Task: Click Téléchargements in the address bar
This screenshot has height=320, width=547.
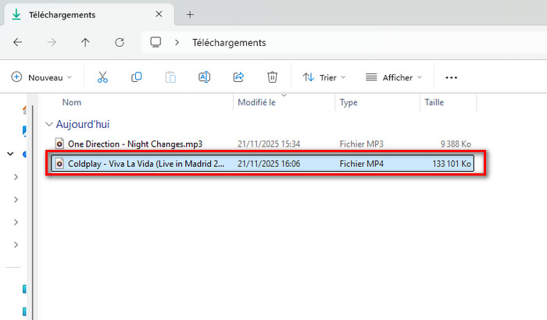Action: (x=229, y=43)
